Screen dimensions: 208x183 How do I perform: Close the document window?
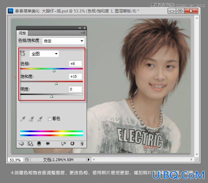191,11
